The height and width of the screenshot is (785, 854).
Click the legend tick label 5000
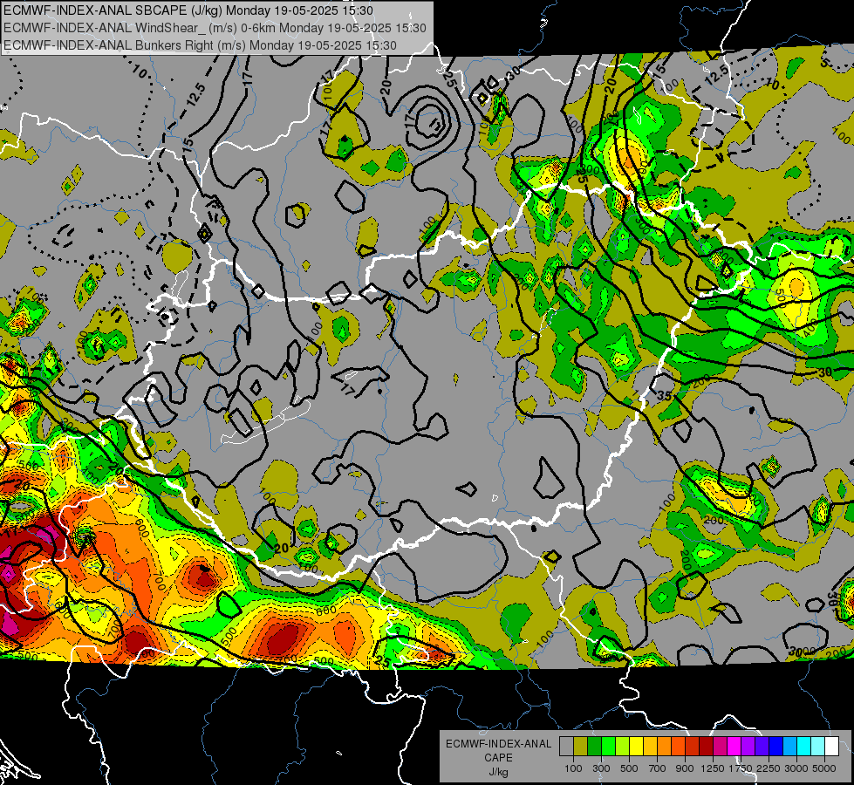click(824, 768)
